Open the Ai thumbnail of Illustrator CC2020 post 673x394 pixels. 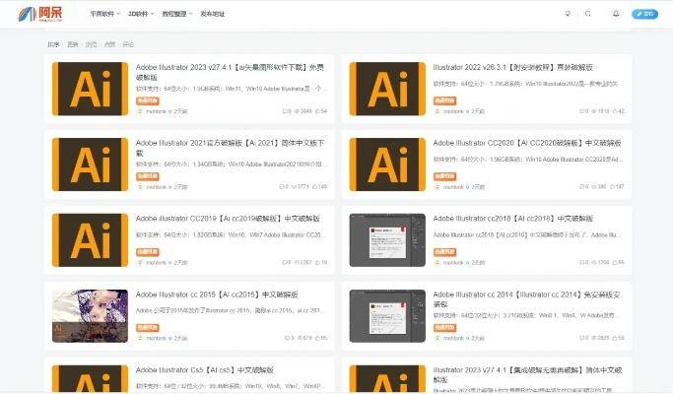[387, 164]
